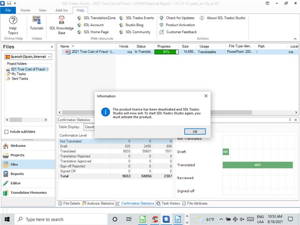Open SDL TranslationZone web resource
Screen dimensions: 300x225
click(97, 18)
